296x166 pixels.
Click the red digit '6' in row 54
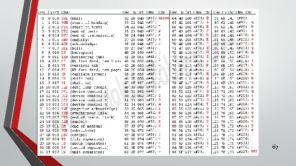tap(160, 113)
